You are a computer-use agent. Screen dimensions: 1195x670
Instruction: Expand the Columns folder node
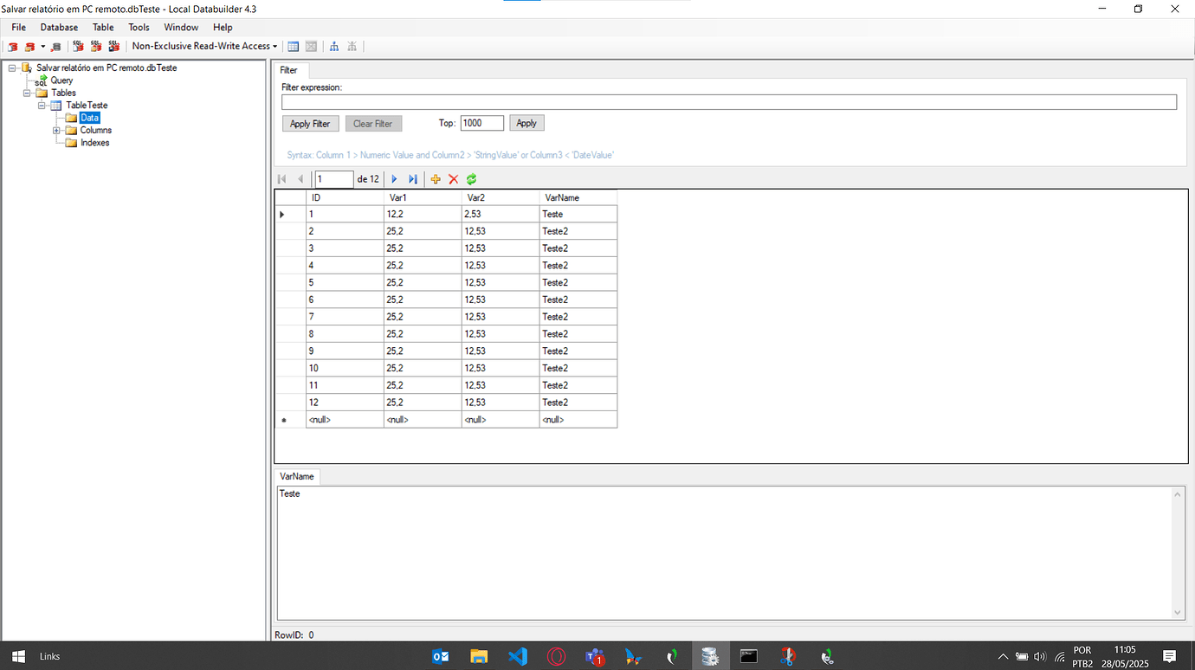coord(56,131)
